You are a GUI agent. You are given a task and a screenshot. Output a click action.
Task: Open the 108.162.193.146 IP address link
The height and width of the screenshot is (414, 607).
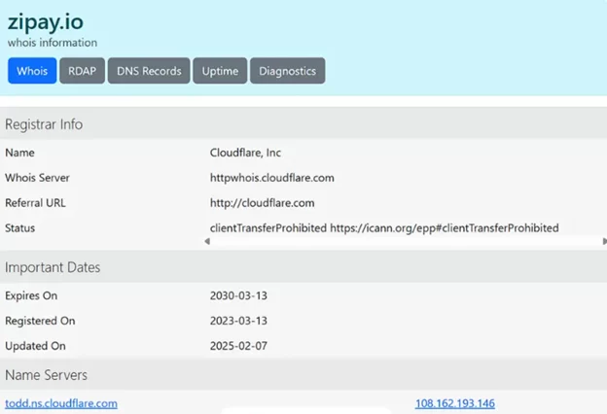(455, 403)
